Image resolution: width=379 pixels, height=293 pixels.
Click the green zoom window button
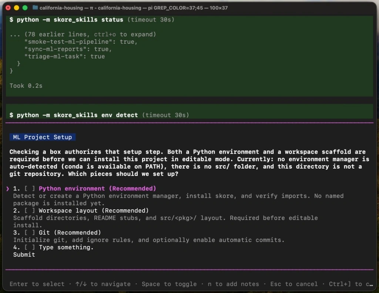coord(25,8)
